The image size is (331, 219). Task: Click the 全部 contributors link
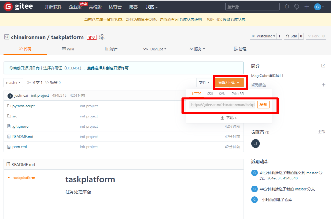[x=322, y=132]
